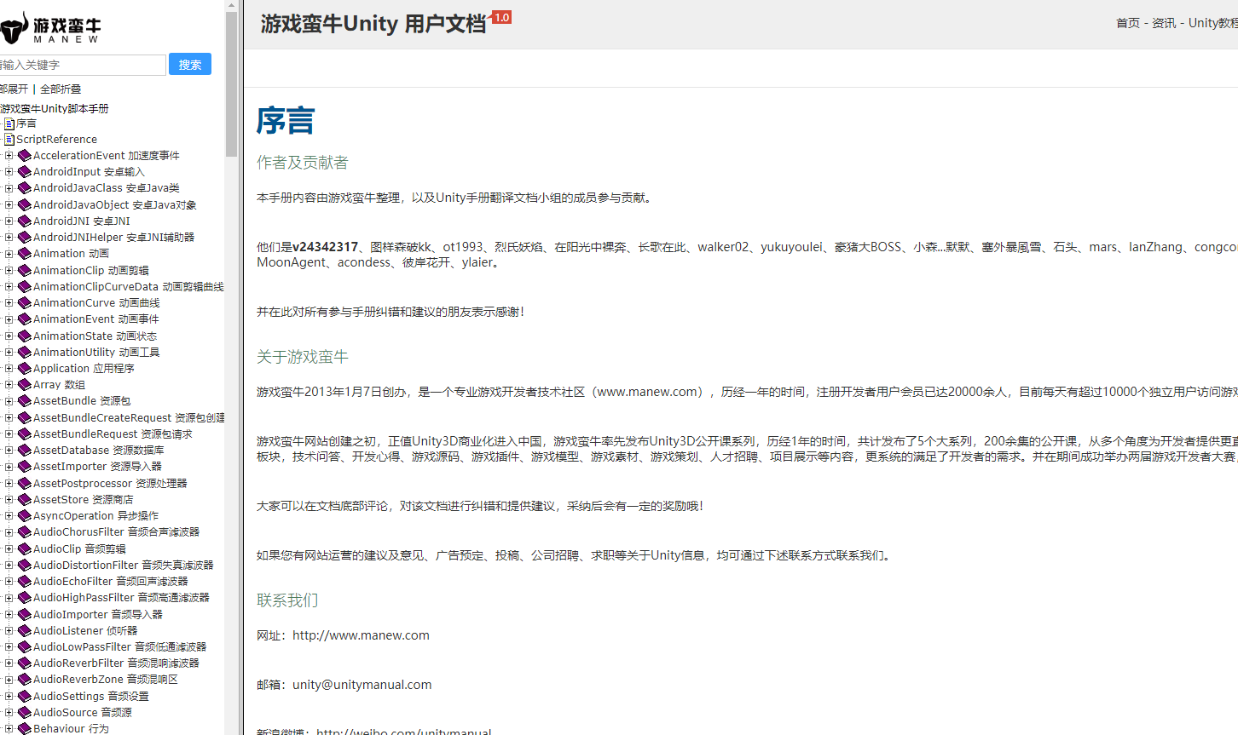The height and width of the screenshot is (735, 1238).
Task: Open the weibo.com/unitymanual link
Action: coord(404,732)
